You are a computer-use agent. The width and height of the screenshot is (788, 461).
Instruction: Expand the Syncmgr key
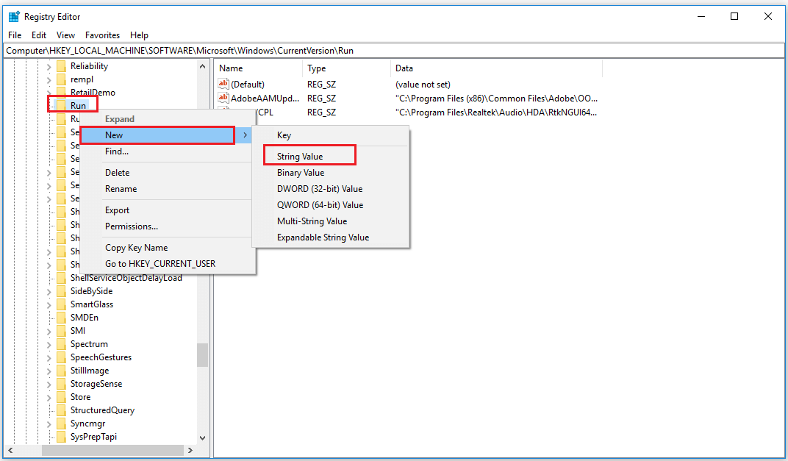[49, 424]
